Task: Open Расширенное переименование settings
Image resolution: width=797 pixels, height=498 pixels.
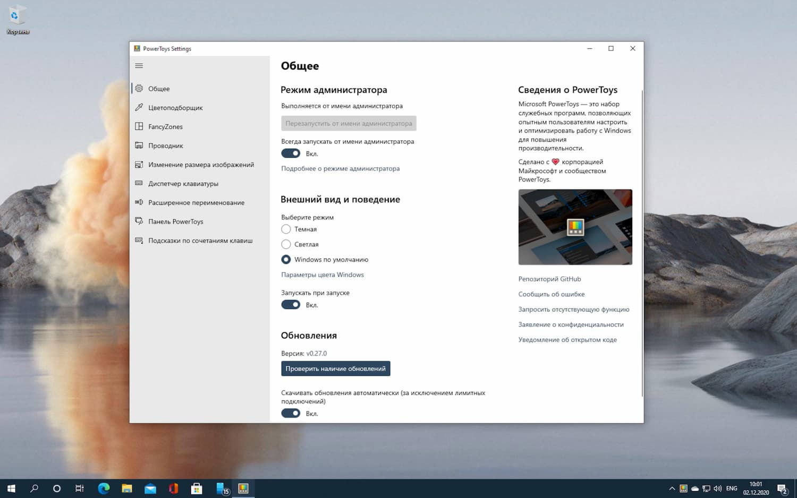Action: (x=196, y=202)
